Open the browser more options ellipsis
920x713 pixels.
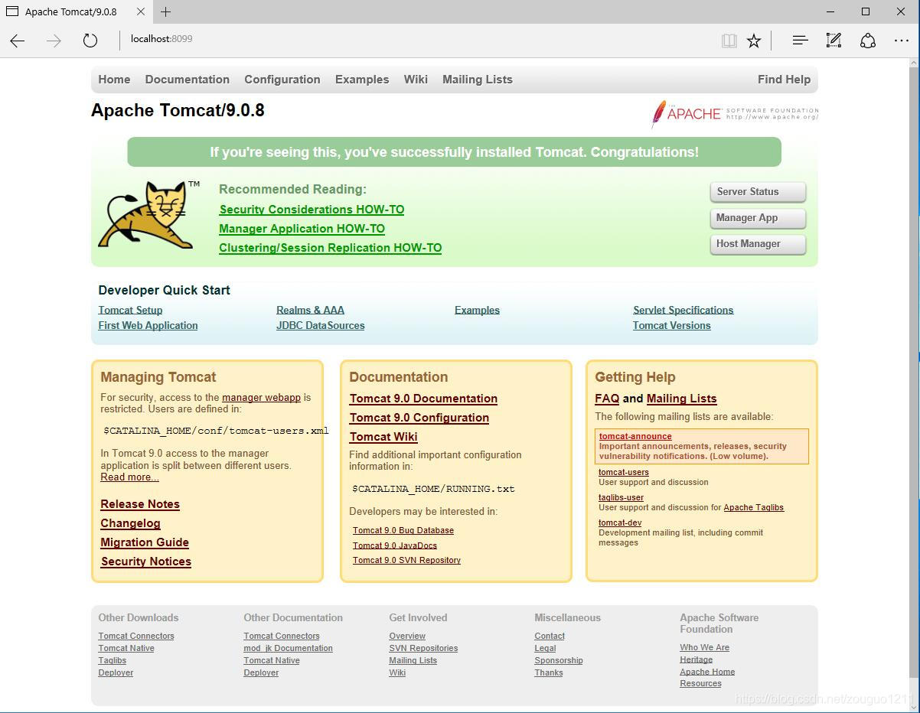(x=902, y=41)
